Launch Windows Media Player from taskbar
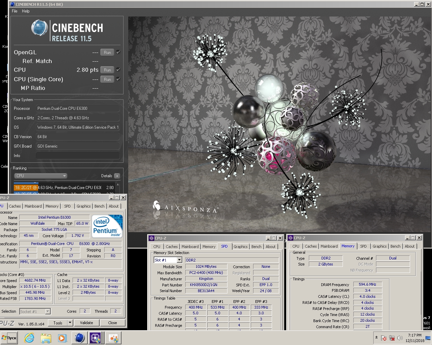This screenshot has height=345, width=432. 62,338
